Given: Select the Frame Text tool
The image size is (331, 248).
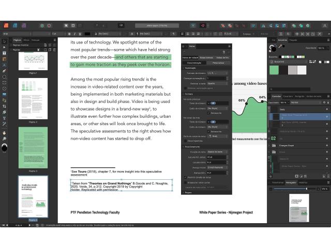Looking at the screenshot, I should click(4, 53).
